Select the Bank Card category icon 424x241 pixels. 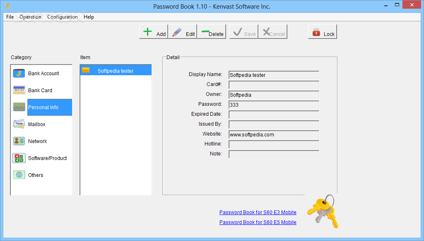click(x=19, y=90)
